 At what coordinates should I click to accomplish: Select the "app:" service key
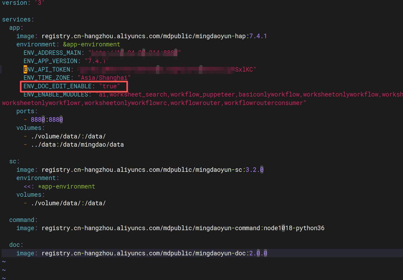click(x=16, y=28)
